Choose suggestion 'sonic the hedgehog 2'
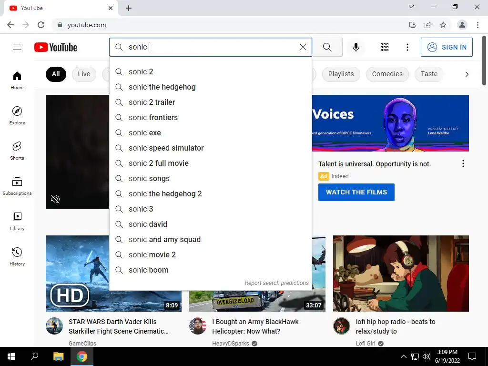 click(210, 193)
